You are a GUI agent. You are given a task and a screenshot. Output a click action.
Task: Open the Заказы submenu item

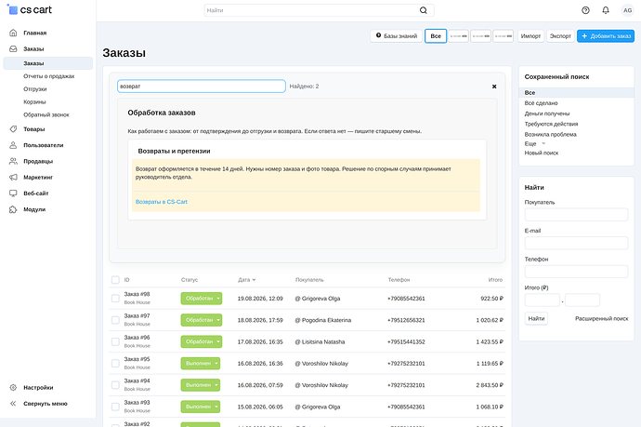pos(47,63)
